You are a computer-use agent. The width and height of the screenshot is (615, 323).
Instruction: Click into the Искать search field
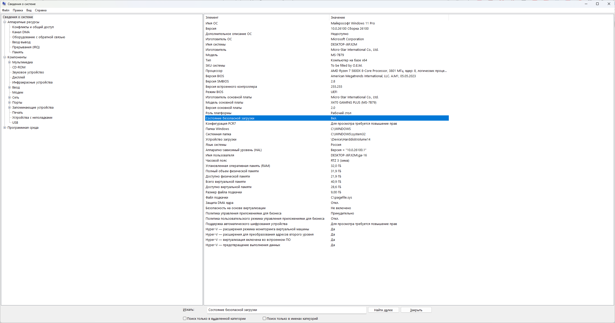point(286,310)
